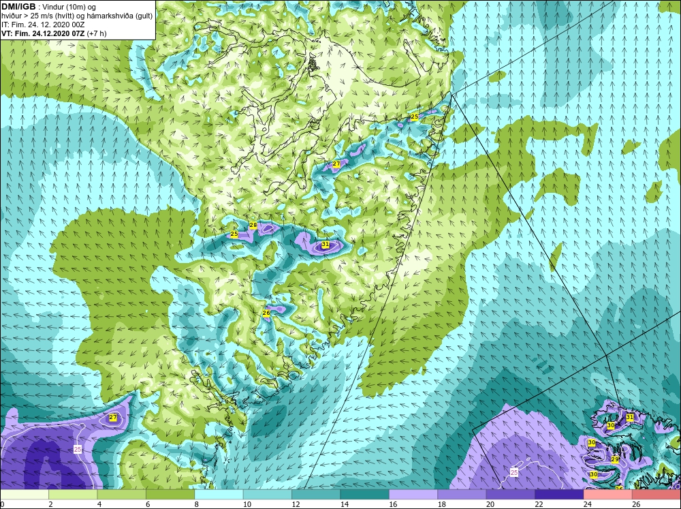Select the 14–16 m/s dark teal legend swatch
Image resolution: width=681 pixels, height=509 pixels.
click(365, 495)
